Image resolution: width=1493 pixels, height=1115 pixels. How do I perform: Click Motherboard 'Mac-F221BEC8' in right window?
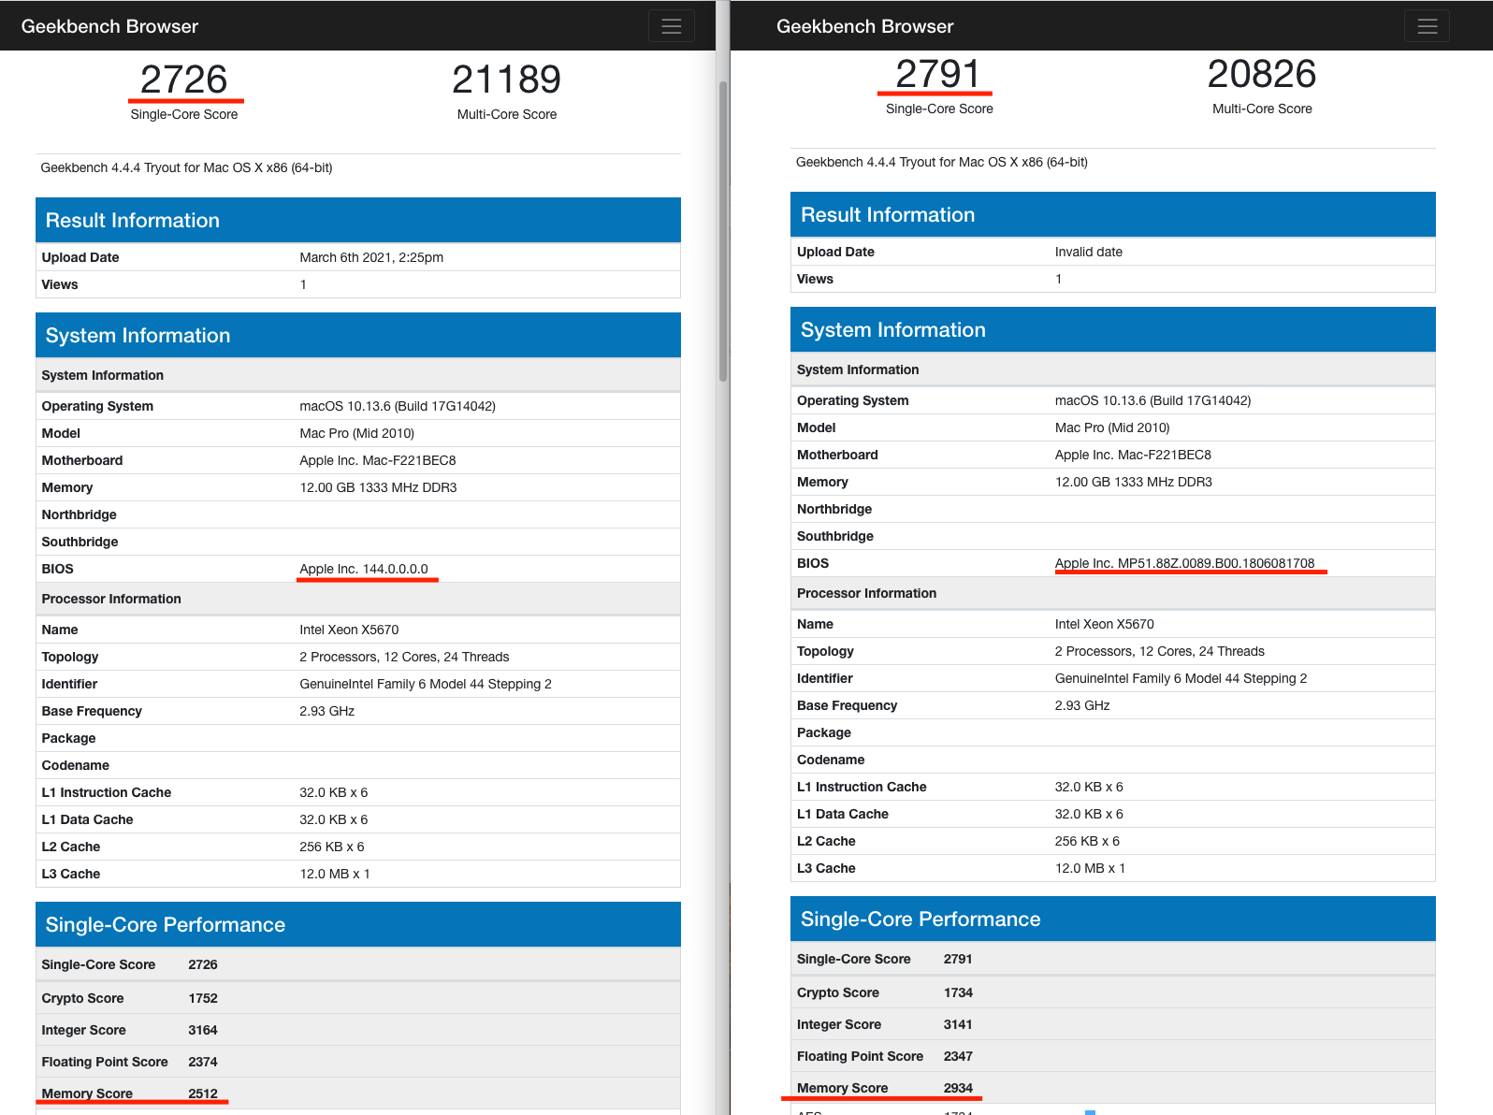pyautogui.click(x=1164, y=455)
